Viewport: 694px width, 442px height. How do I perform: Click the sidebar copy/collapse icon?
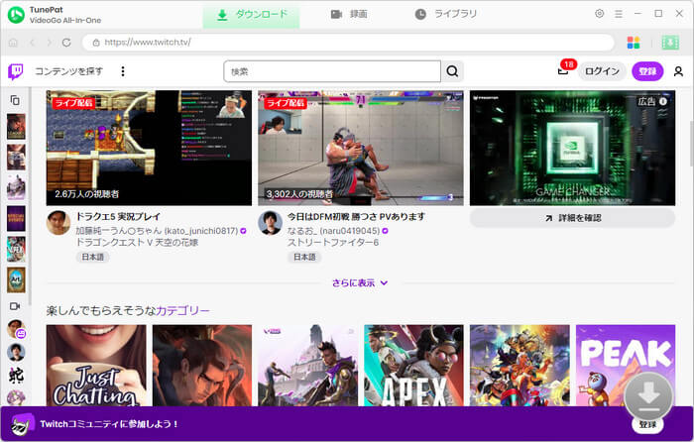point(15,100)
